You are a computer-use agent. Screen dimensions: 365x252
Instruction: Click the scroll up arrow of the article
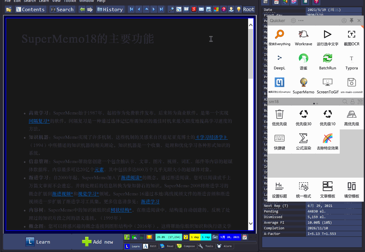pyautogui.click(x=251, y=25)
